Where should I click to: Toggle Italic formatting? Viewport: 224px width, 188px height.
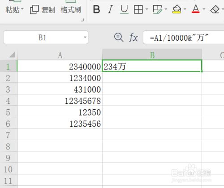(x=110, y=9)
